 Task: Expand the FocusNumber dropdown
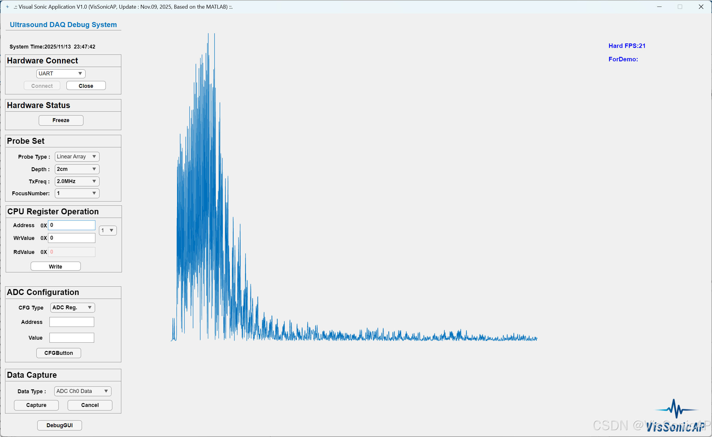click(77, 193)
